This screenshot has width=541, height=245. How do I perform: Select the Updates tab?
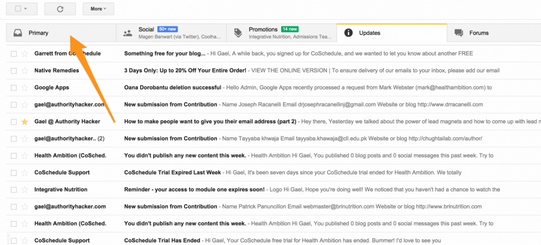tap(392, 32)
